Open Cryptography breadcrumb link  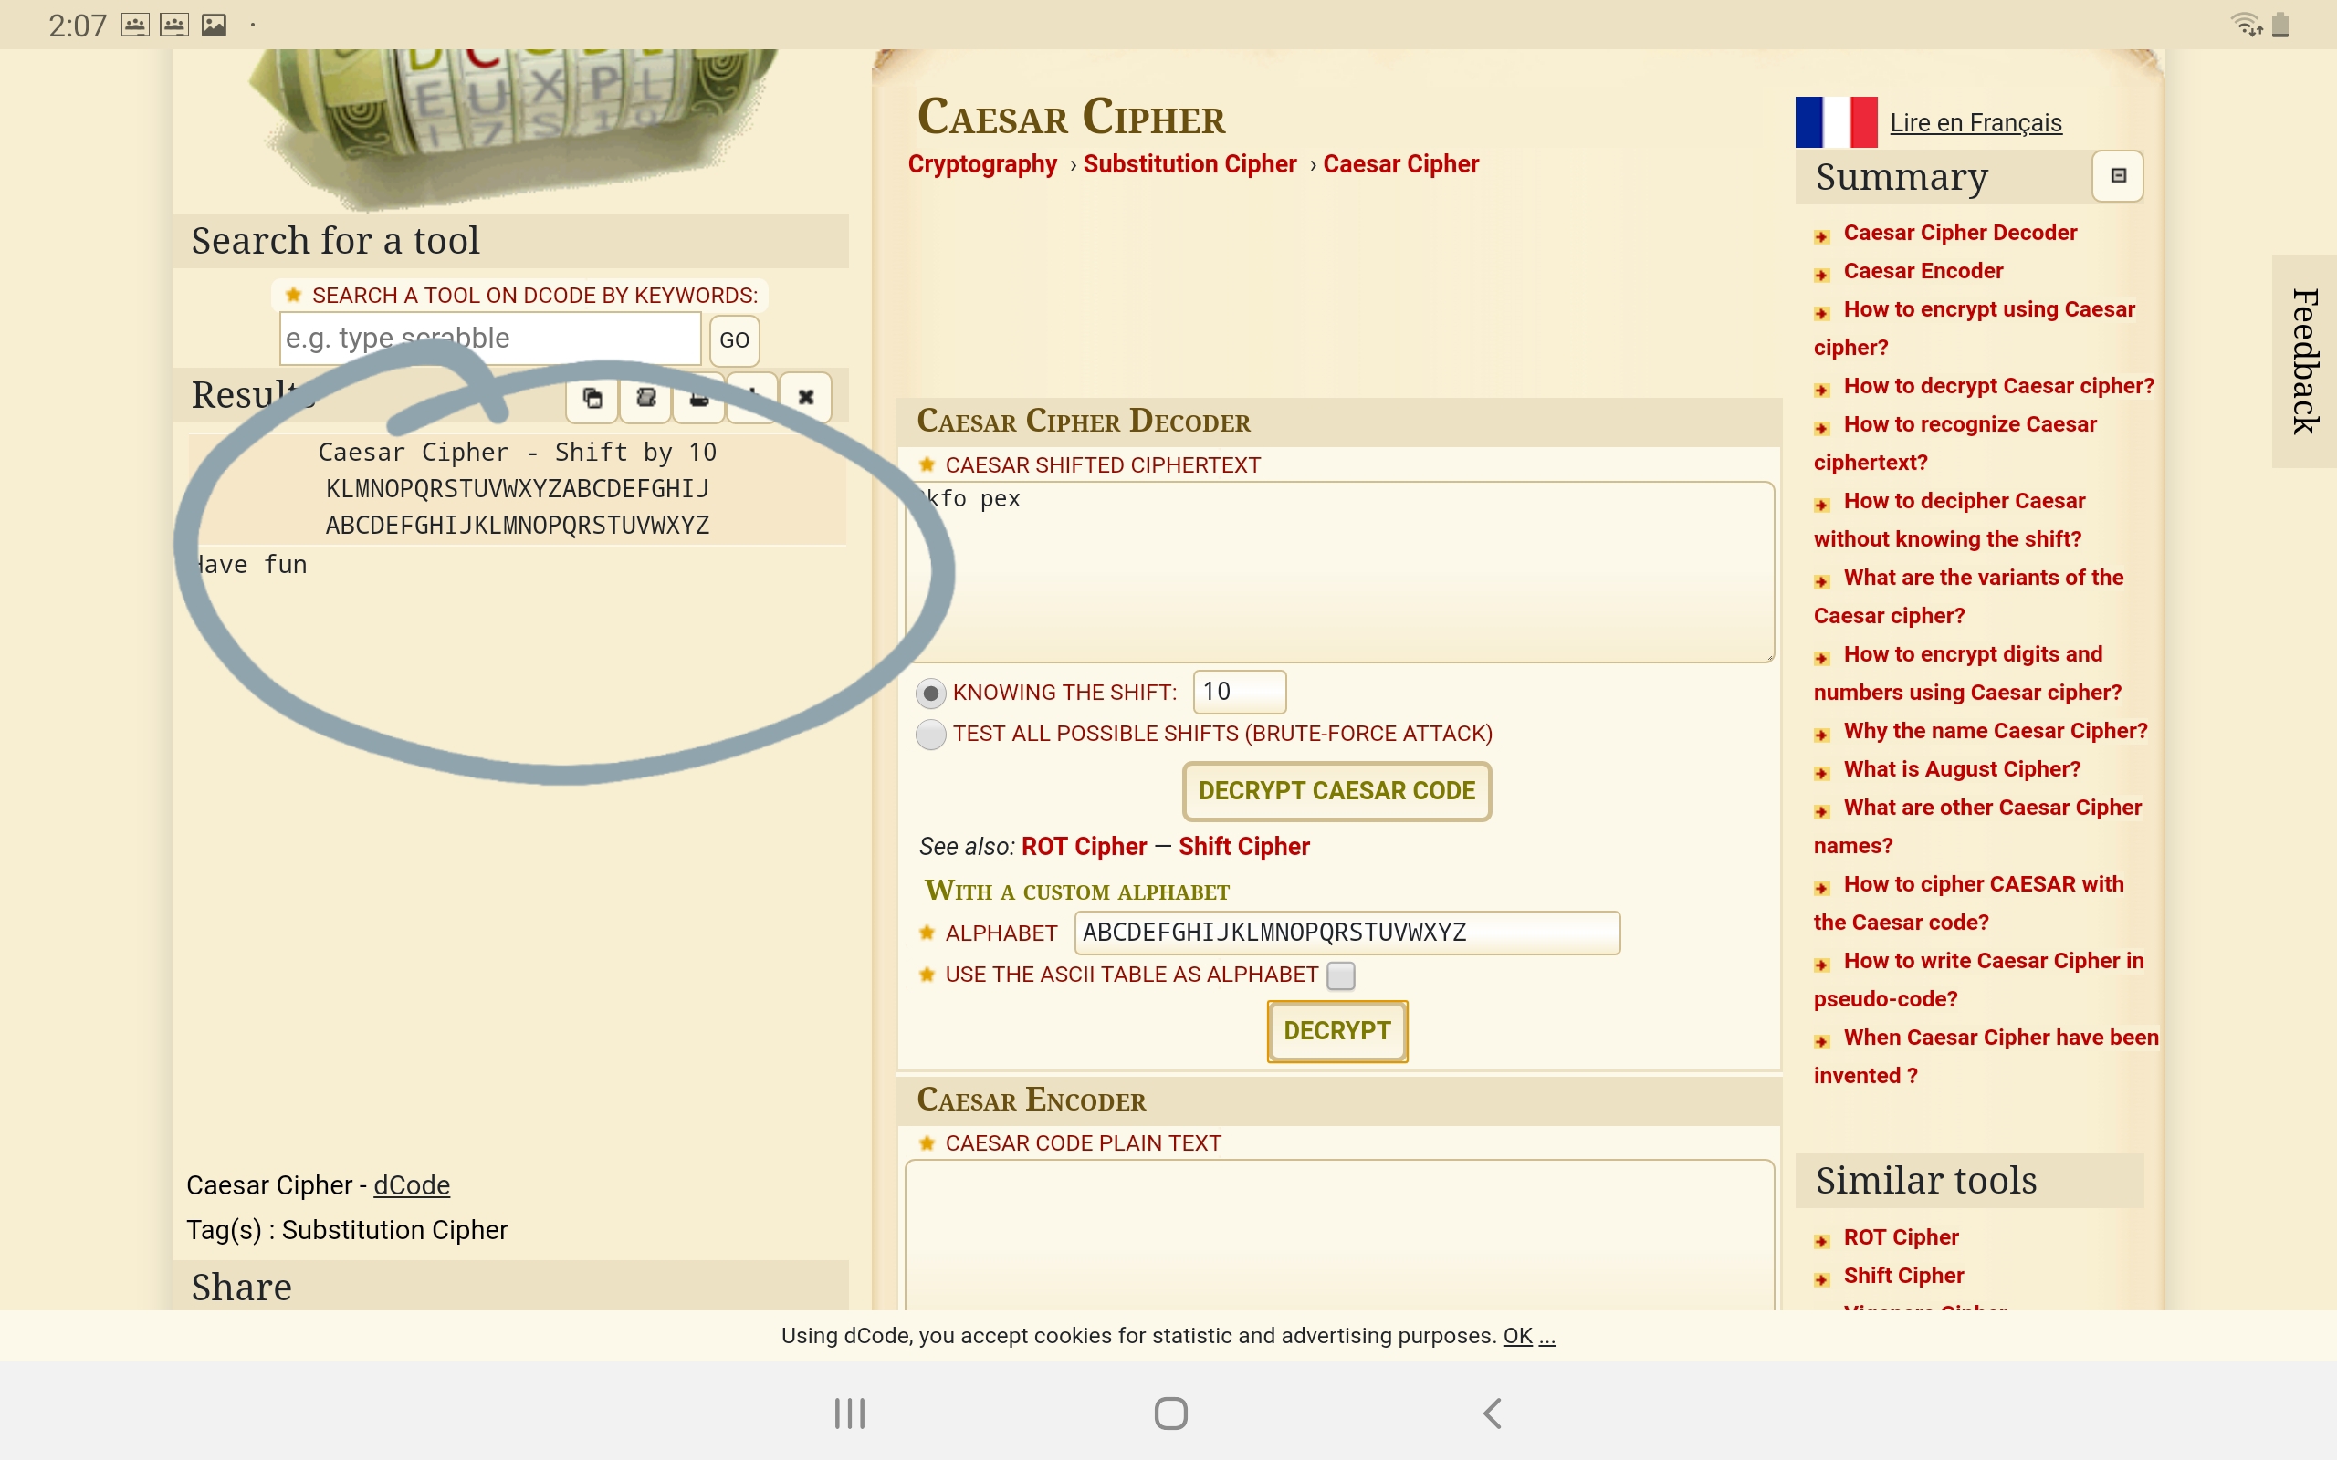coord(981,164)
